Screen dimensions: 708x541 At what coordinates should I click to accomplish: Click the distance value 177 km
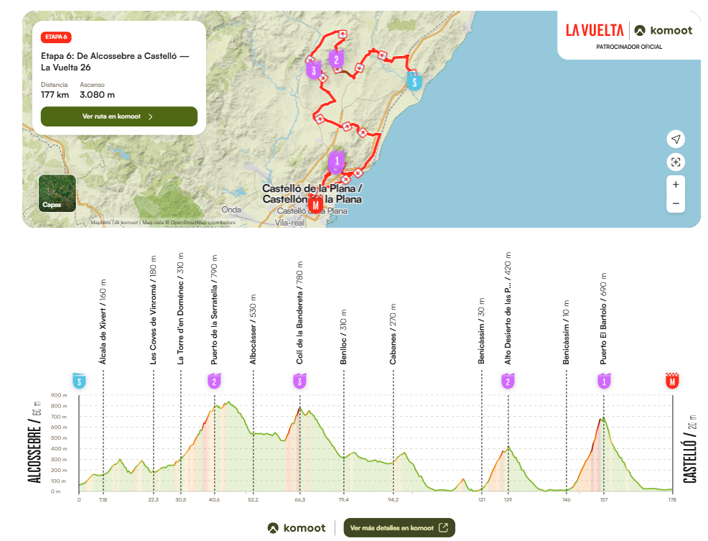(55, 94)
